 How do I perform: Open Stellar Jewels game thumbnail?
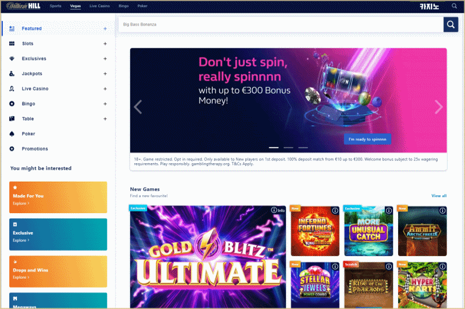(315, 285)
